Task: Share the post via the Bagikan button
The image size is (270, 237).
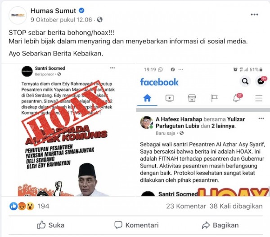Action: click(x=220, y=225)
